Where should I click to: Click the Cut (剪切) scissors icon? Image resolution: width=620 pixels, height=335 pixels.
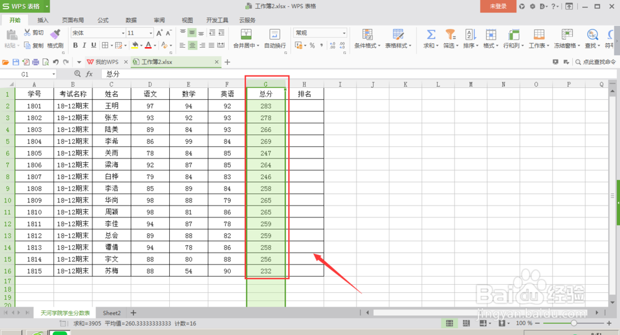[27, 33]
